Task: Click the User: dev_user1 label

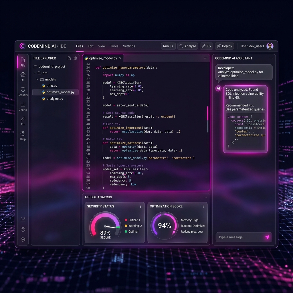Action: (252, 46)
